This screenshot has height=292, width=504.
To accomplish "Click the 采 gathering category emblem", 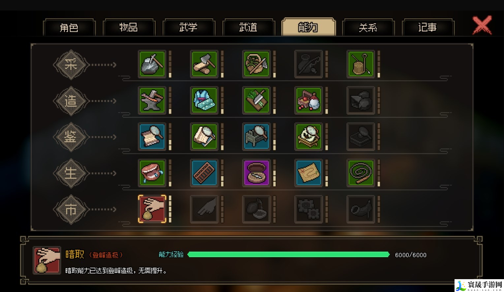I will (71, 65).
